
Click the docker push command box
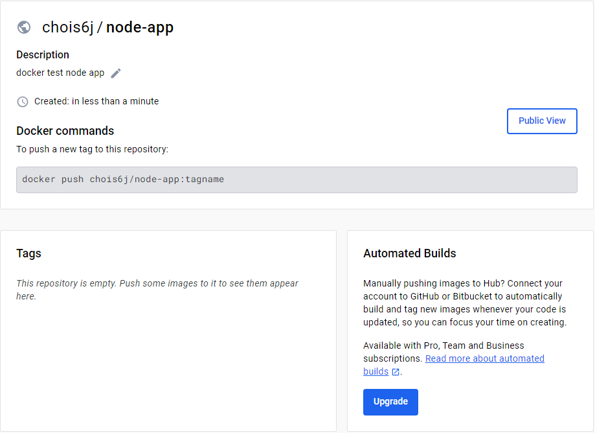(x=297, y=180)
